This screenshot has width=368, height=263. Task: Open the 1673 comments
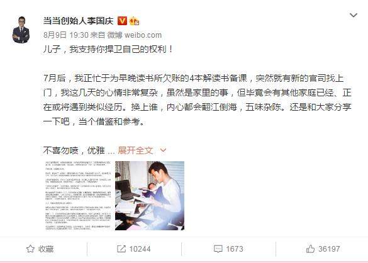[235, 249]
